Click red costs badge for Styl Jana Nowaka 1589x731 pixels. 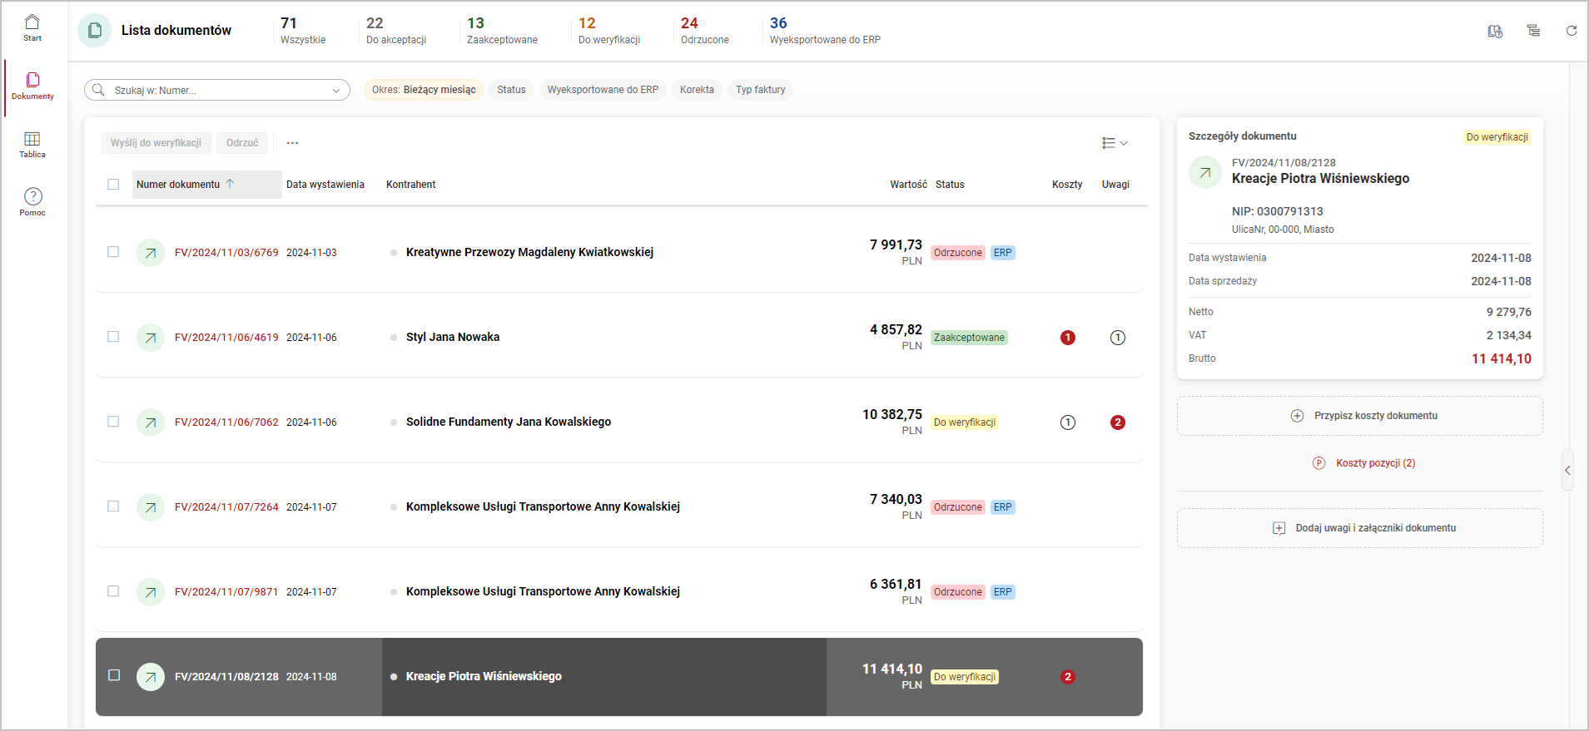[1068, 338]
